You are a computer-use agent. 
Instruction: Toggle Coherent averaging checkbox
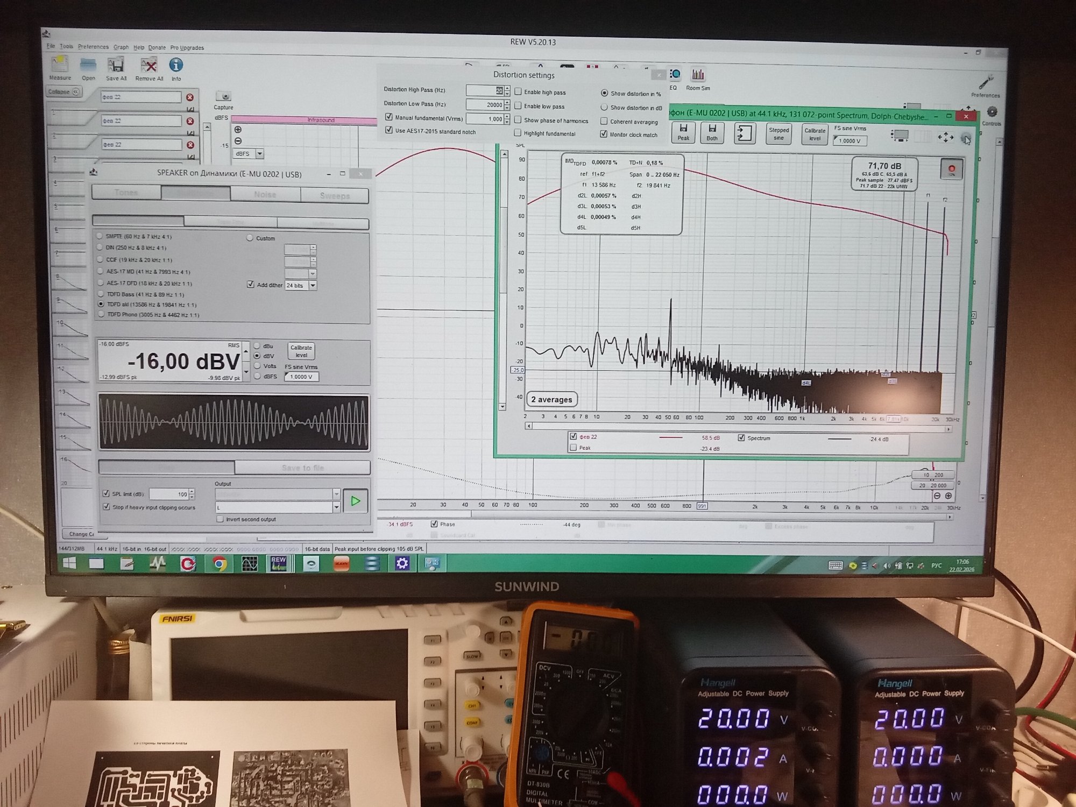tap(604, 122)
